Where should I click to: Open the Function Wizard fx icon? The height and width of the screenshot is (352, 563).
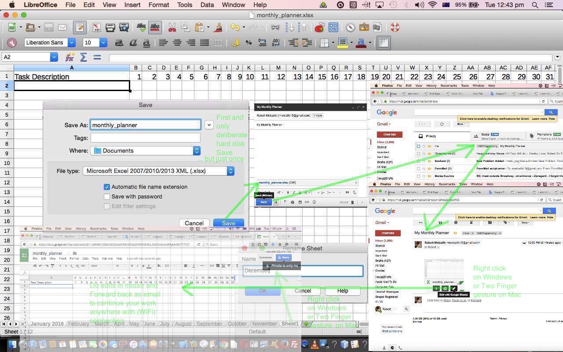(69, 57)
